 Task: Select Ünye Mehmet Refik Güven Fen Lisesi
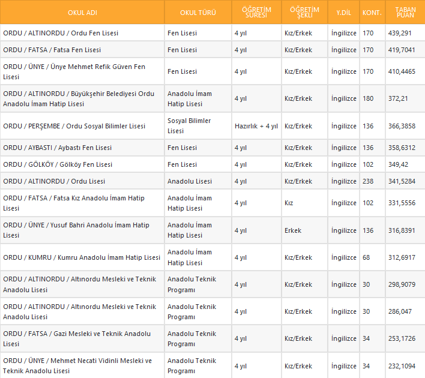(74, 71)
